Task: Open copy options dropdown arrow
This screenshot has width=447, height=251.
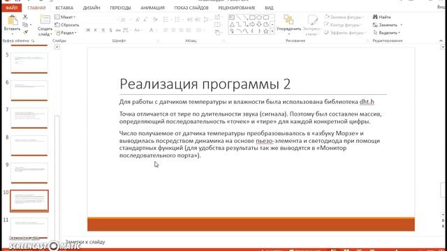Action: click(x=31, y=25)
